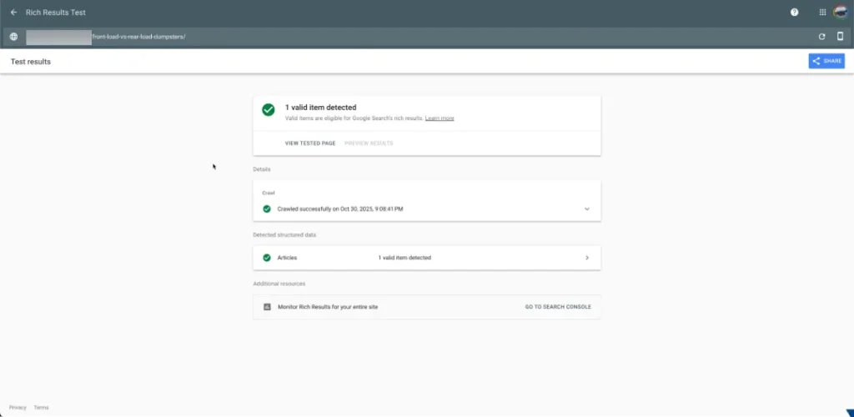The width and height of the screenshot is (854, 417).
Task: Click 1 valid item detected in Articles row
Action: tap(404, 258)
